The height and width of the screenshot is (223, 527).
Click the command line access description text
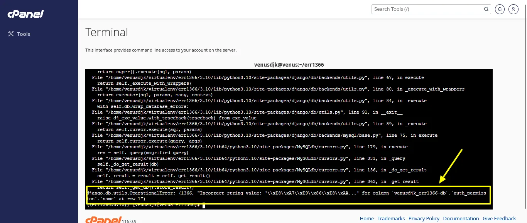point(161,50)
